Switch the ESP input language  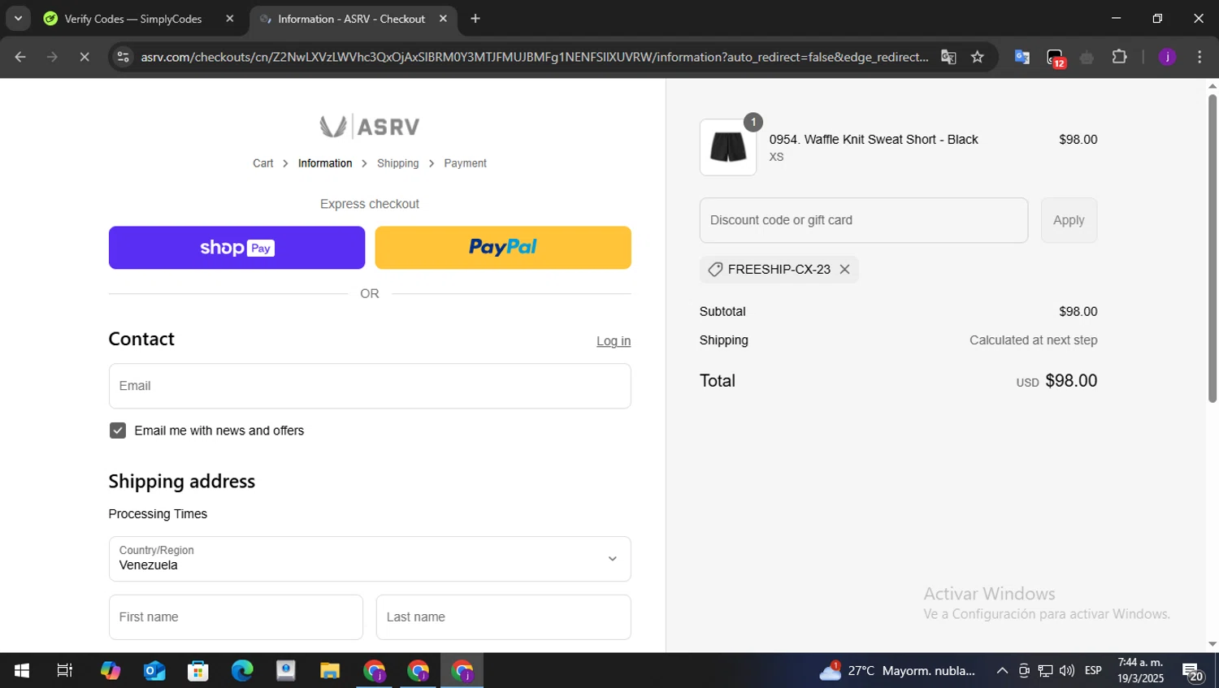click(1093, 671)
